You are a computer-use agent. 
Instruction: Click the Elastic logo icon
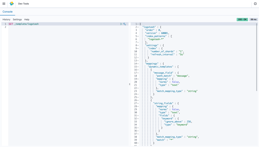click(x=12, y=4)
